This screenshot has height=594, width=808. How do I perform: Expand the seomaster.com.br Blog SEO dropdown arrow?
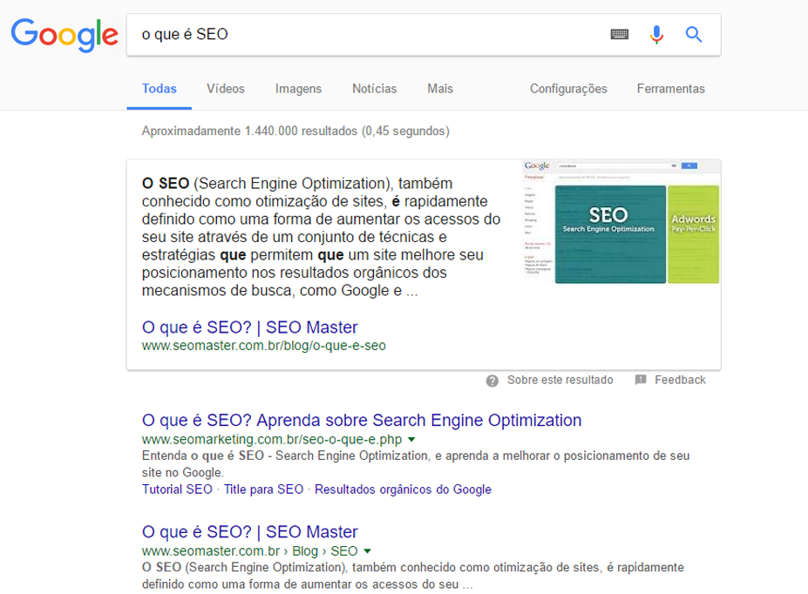point(367,551)
